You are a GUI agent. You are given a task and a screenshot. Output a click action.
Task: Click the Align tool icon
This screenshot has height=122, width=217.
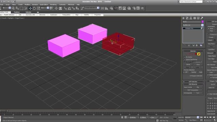[x=106, y=8]
